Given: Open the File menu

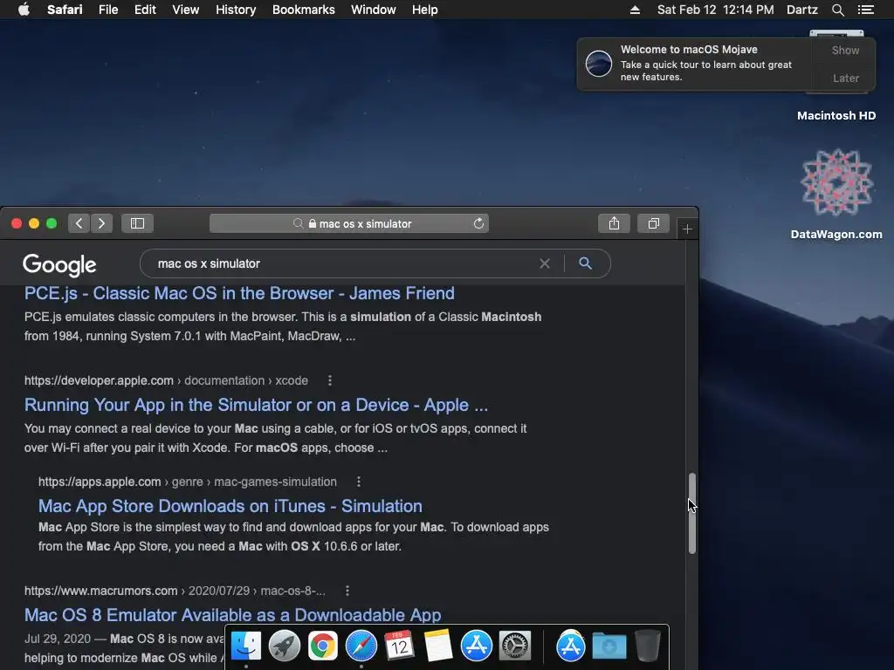Looking at the screenshot, I should pyautogui.click(x=108, y=10).
